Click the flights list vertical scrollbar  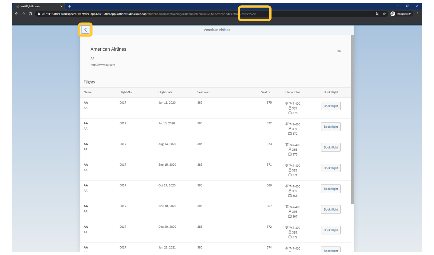352,119
